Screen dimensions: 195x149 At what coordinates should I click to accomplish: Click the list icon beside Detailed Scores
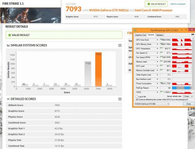8,99
